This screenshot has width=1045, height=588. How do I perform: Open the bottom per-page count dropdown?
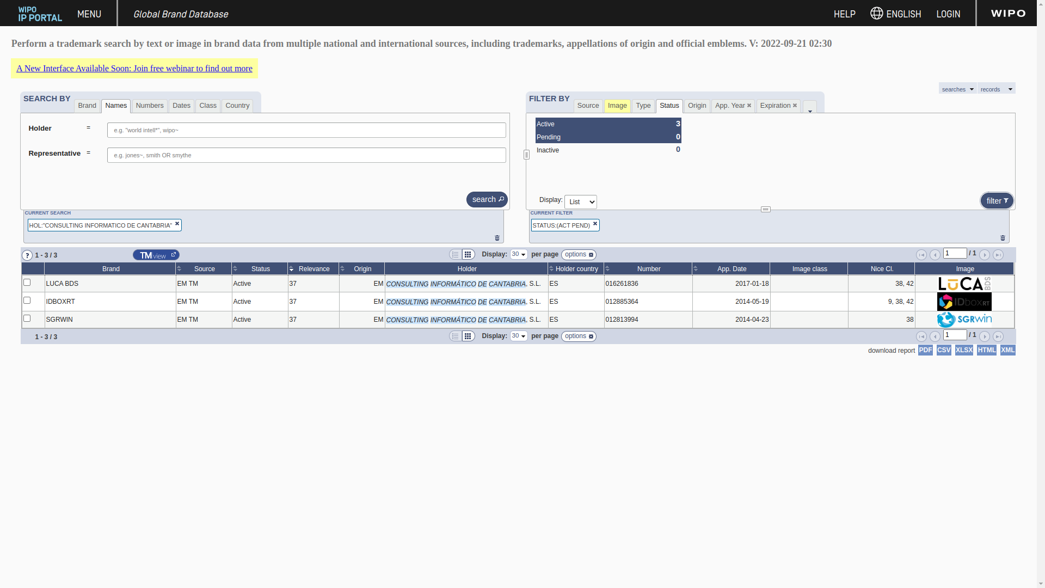pos(519,336)
